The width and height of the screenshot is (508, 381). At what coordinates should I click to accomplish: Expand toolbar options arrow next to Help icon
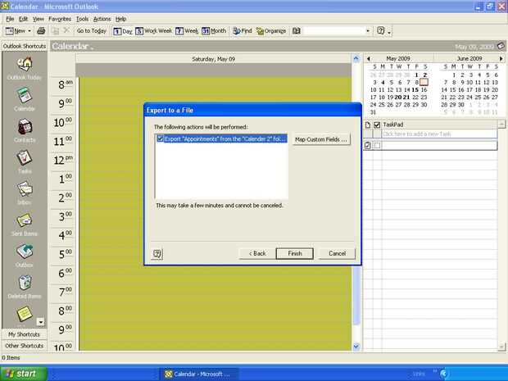(389, 32)
